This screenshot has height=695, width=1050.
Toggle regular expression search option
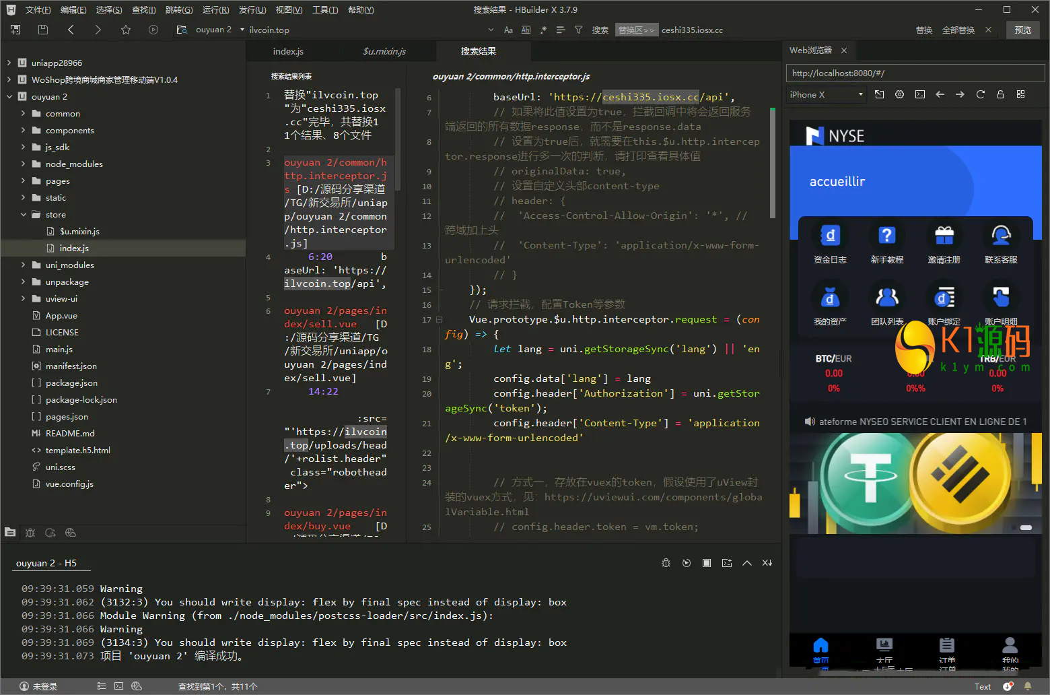pyautogui.click(x=543, y=30)
